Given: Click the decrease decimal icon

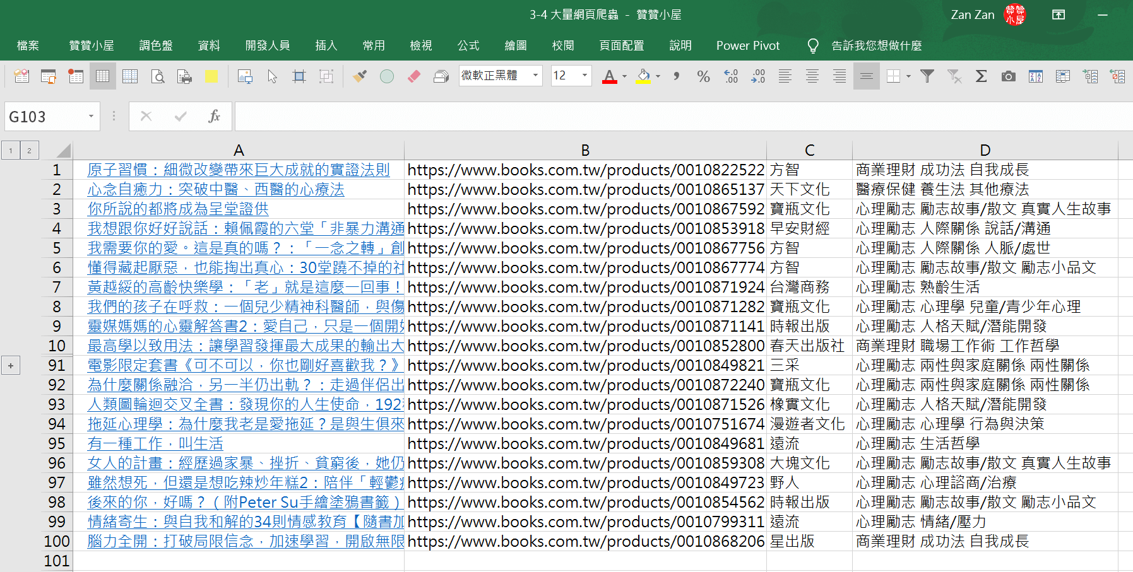Looking at the screenshot, I should [758, 76].
